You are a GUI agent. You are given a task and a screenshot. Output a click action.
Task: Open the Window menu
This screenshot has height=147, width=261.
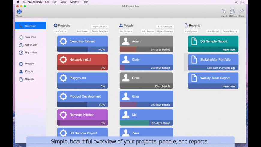click(x=74, y=2)
